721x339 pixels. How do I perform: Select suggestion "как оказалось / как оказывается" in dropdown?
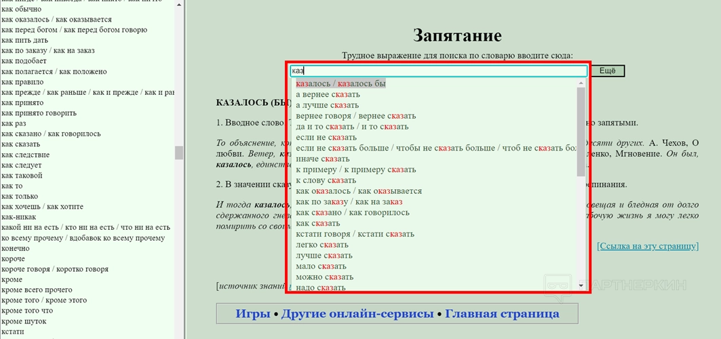coord(359,191)
